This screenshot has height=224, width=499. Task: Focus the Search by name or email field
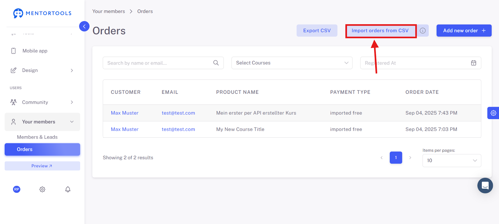pos(163,63)
